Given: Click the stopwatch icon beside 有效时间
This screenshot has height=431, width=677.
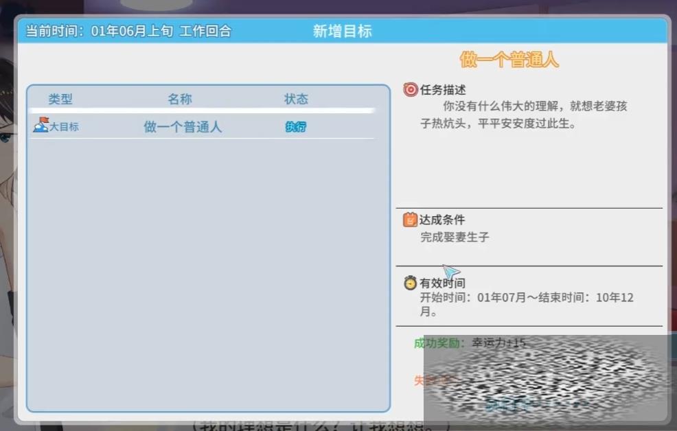Looking at the screenshot, I should [410, 283].
